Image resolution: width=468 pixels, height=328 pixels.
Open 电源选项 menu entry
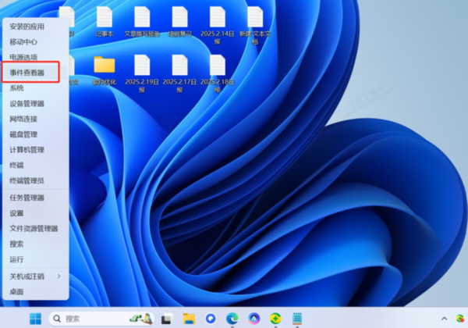pos(36,57)
